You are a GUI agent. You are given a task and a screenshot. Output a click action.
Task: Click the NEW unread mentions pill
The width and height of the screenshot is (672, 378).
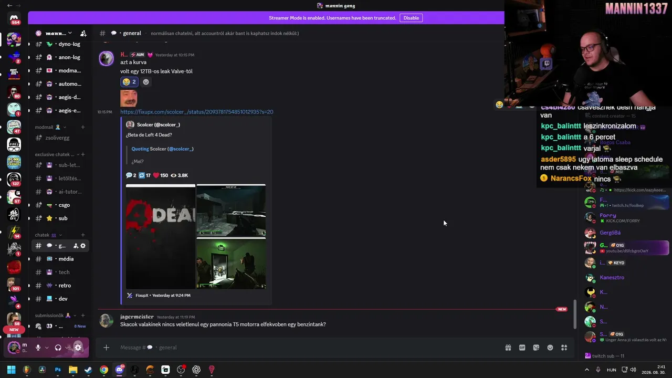(14, 330)
